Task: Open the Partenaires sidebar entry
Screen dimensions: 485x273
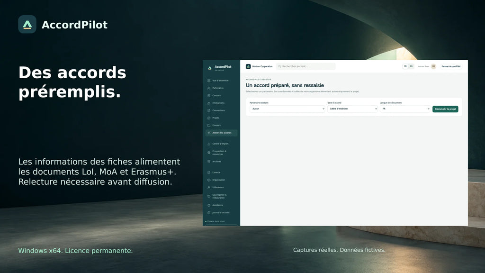Action: (x=222, y=88)
